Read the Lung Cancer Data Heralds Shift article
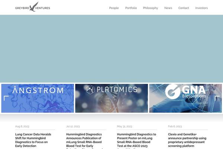The width and height of the screenshot is (223, 149). click(33, 140)
